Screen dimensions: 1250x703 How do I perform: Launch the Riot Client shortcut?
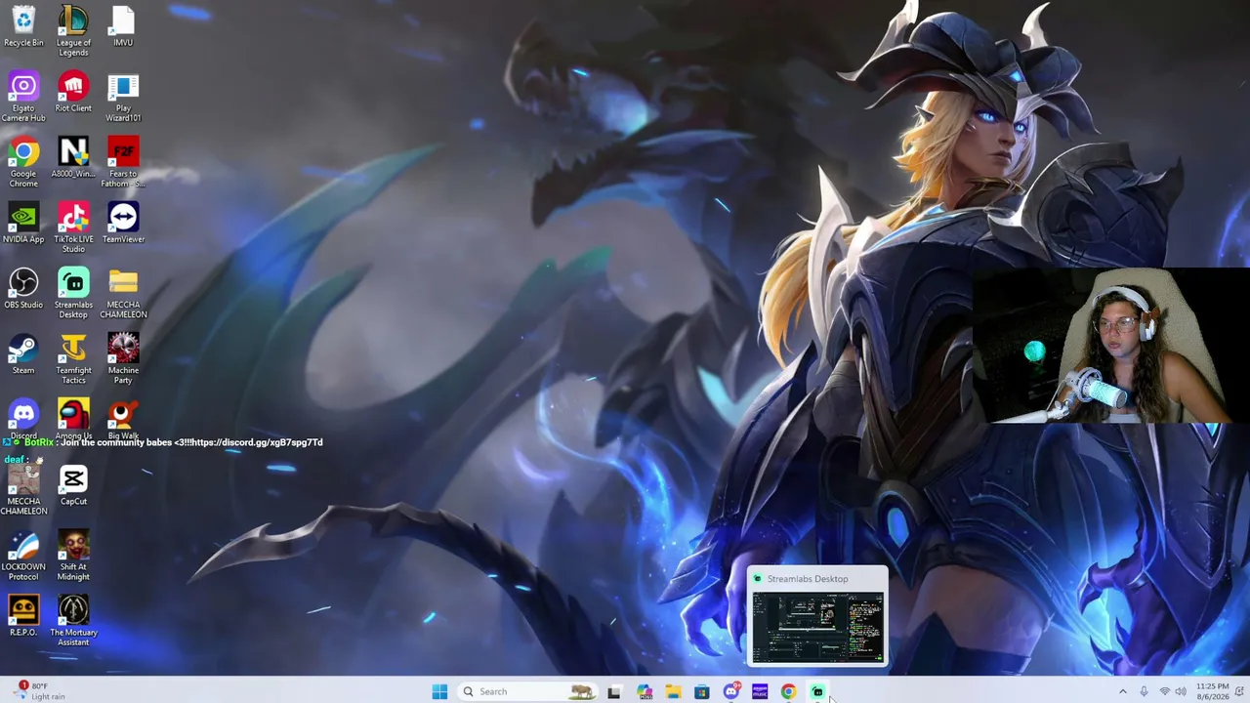[x=73, y=93]
